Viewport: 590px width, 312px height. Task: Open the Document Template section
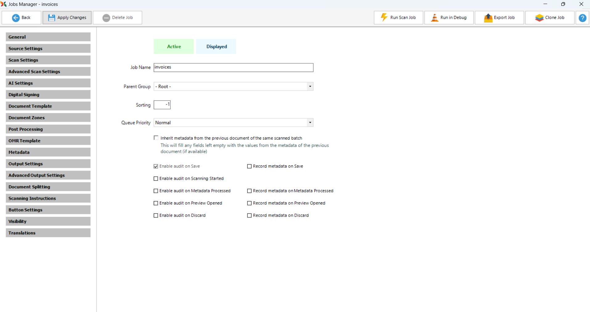(48, 106)
